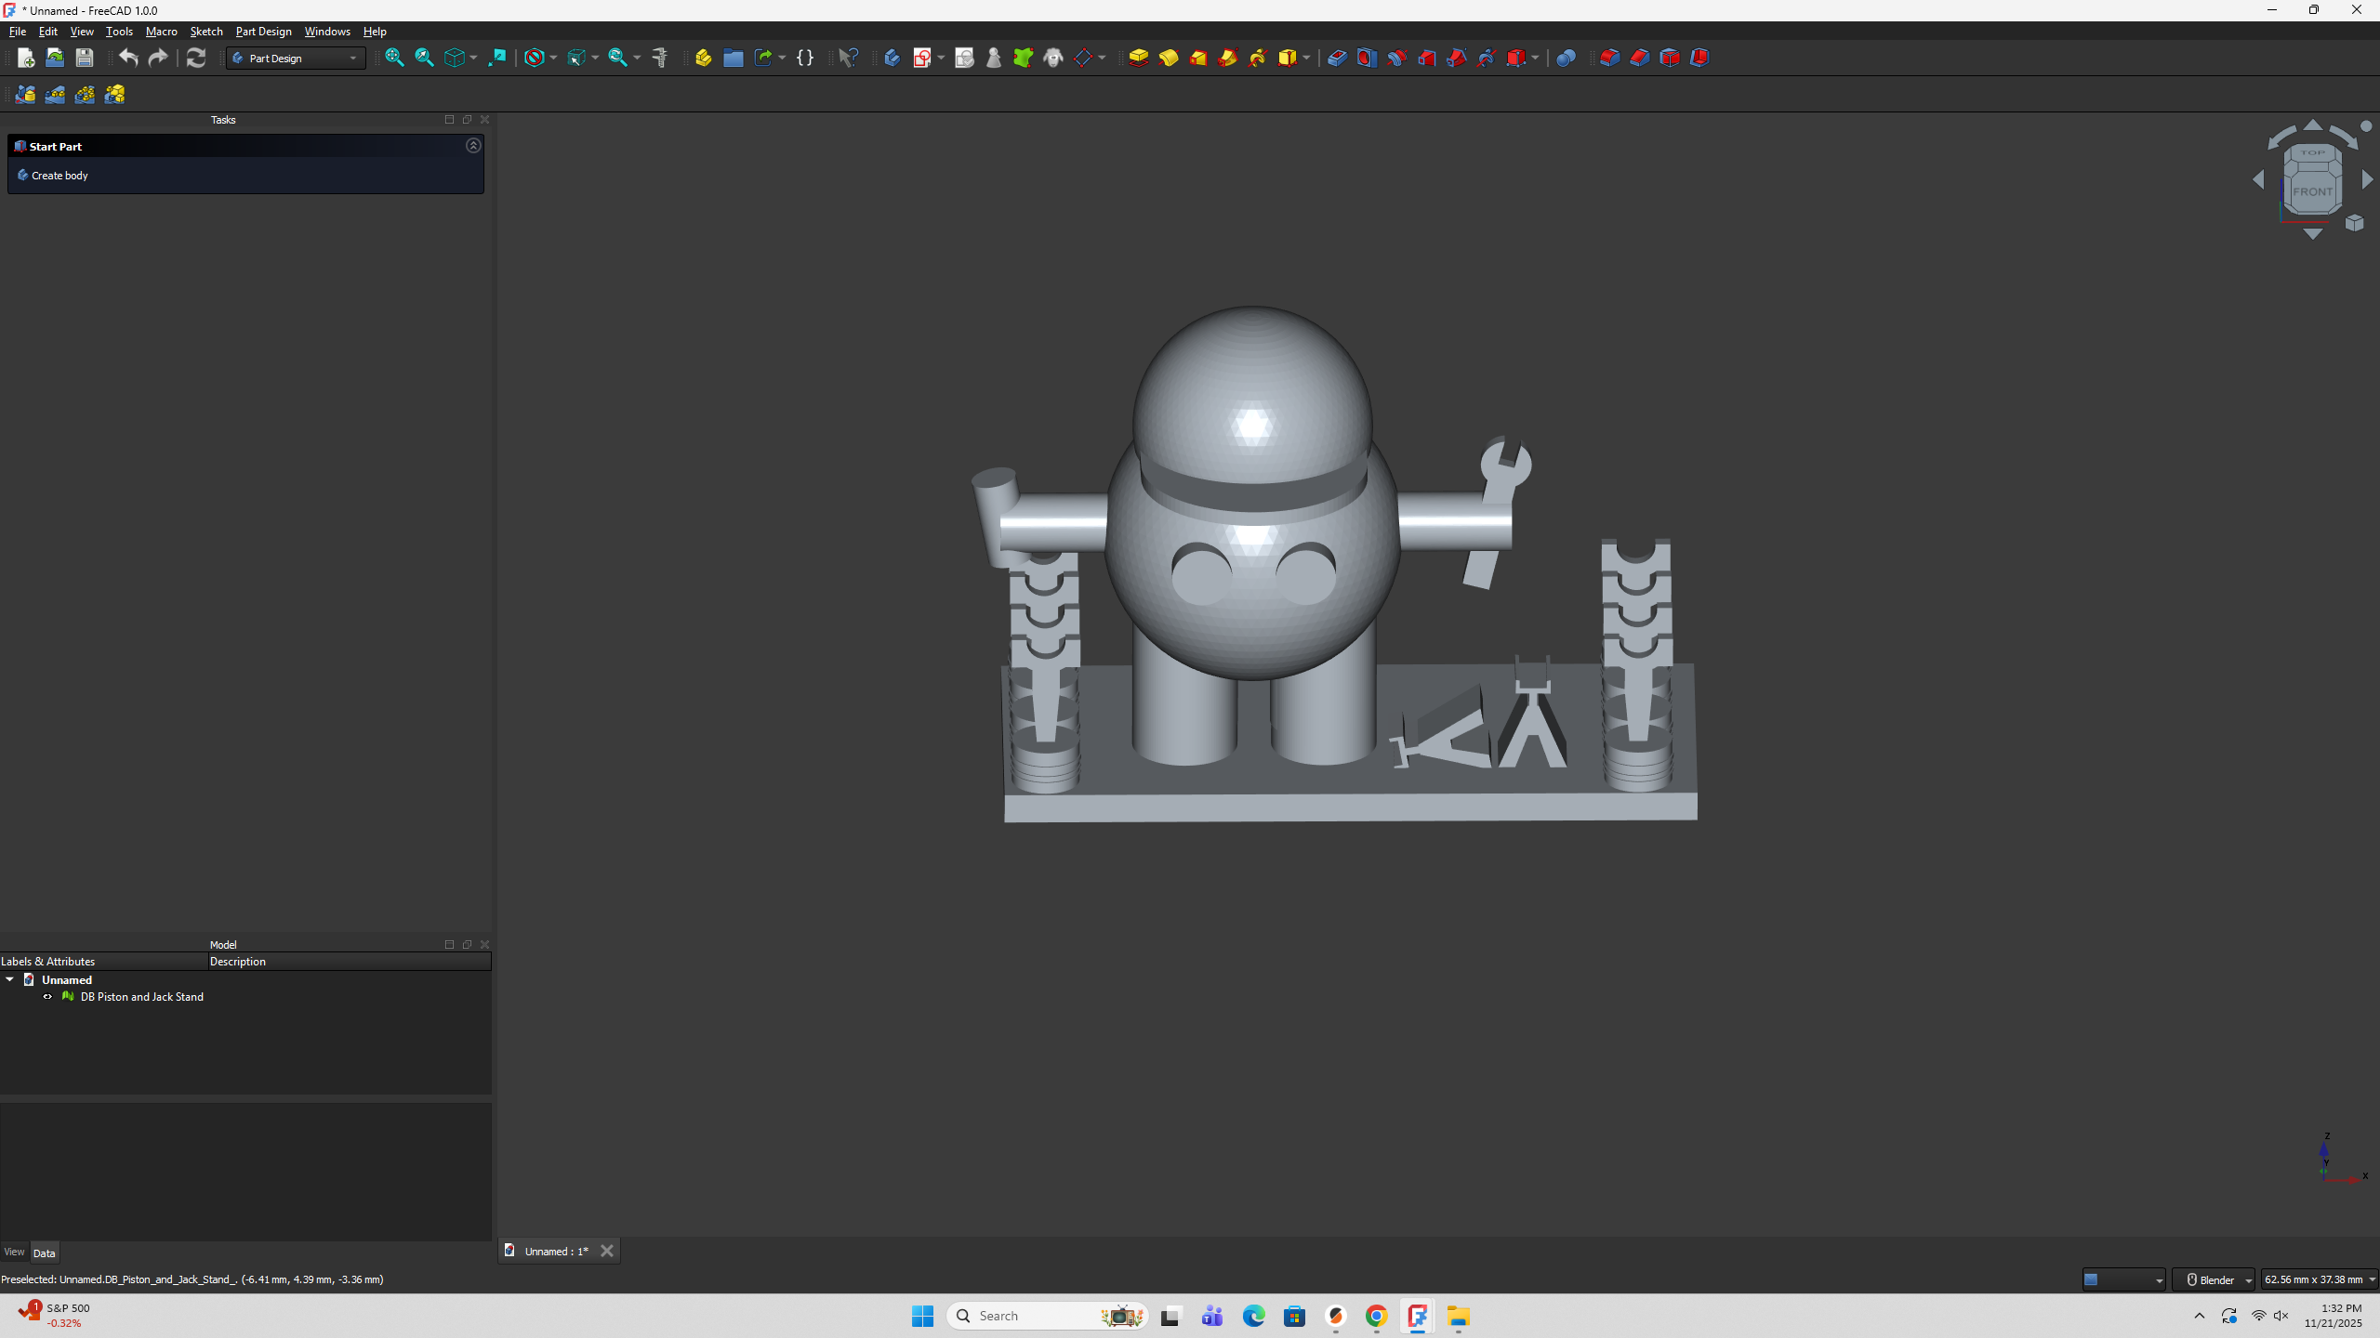This screenshot has height=1338, width=2380.
Task: Click the Create Body icon in toolbar
Action: 892,58
